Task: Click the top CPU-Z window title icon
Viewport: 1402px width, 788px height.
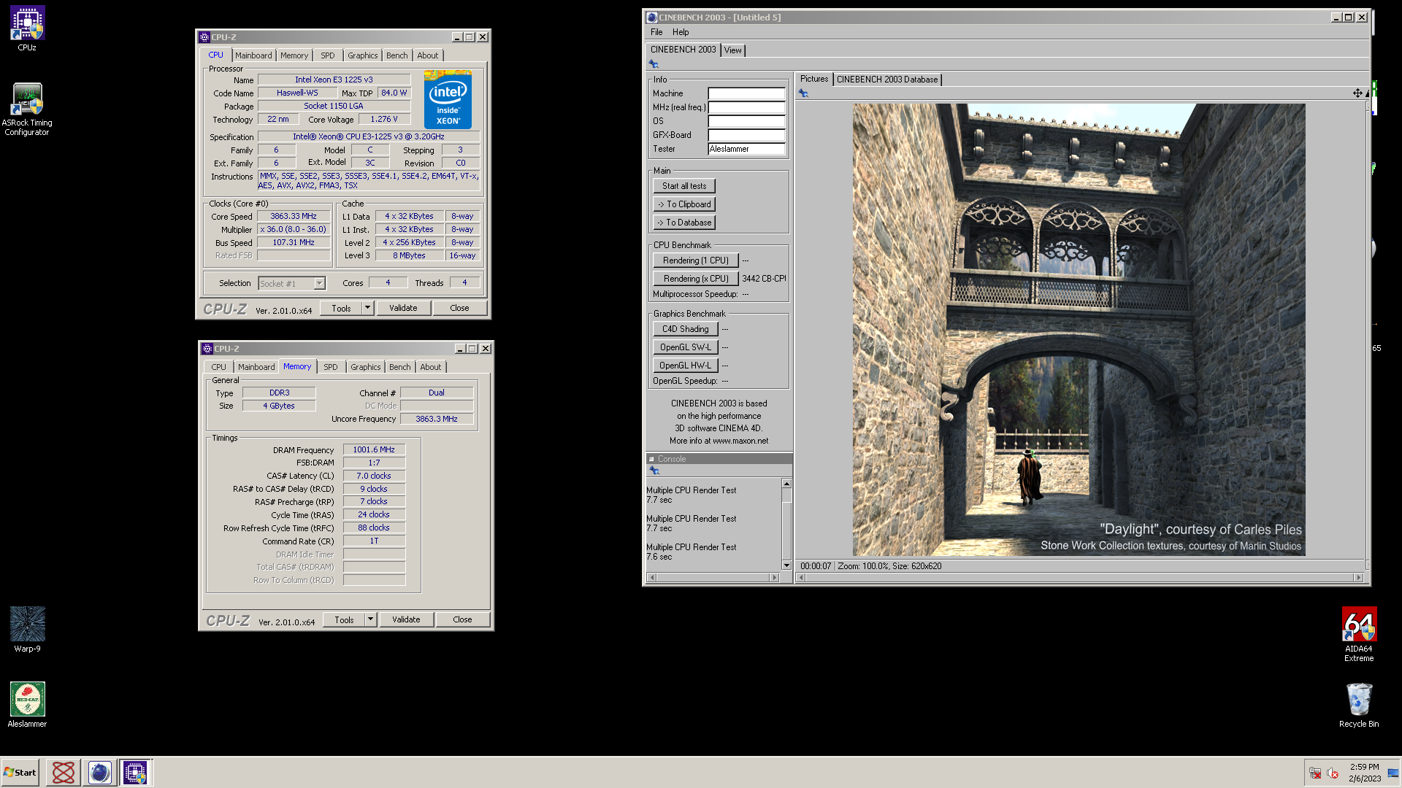Action: tap(204, 37)
